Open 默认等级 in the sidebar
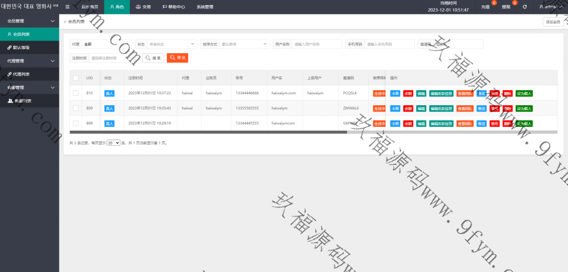The image size is (568, 272). click(21, 48)
